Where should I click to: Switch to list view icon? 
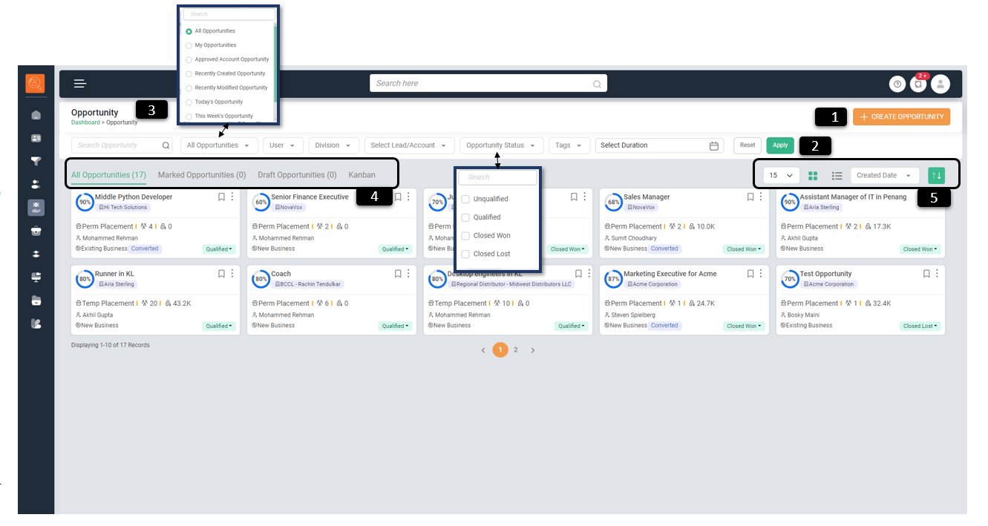point(837,176)
